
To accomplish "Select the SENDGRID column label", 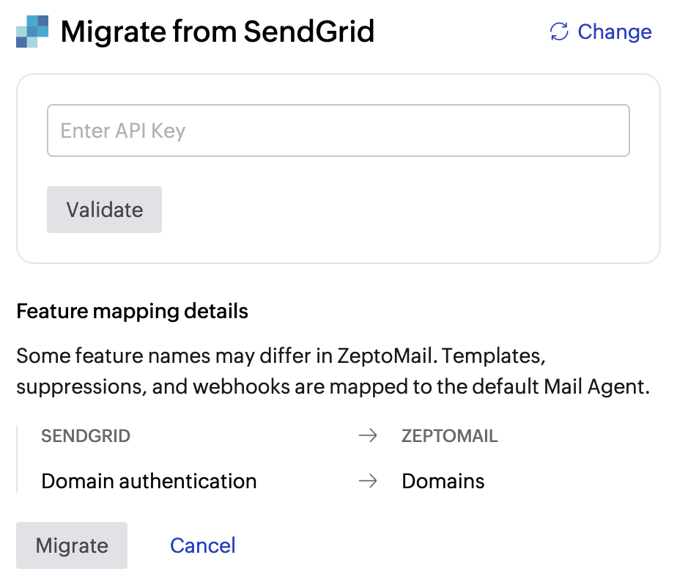I will coord(86,435).
